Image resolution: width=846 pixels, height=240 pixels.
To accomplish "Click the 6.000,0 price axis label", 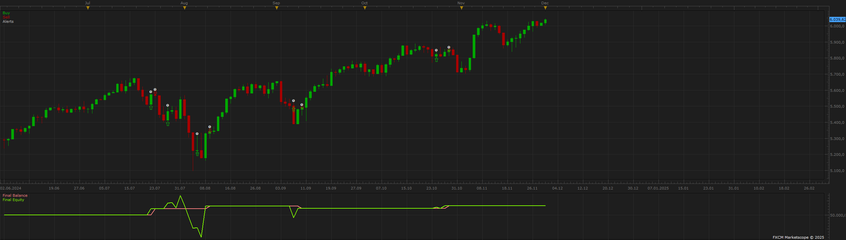I will 837,26.
